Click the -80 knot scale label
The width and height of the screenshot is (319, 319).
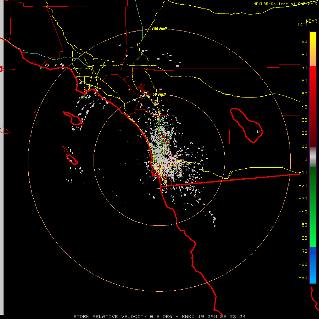(x=303, y=264)
